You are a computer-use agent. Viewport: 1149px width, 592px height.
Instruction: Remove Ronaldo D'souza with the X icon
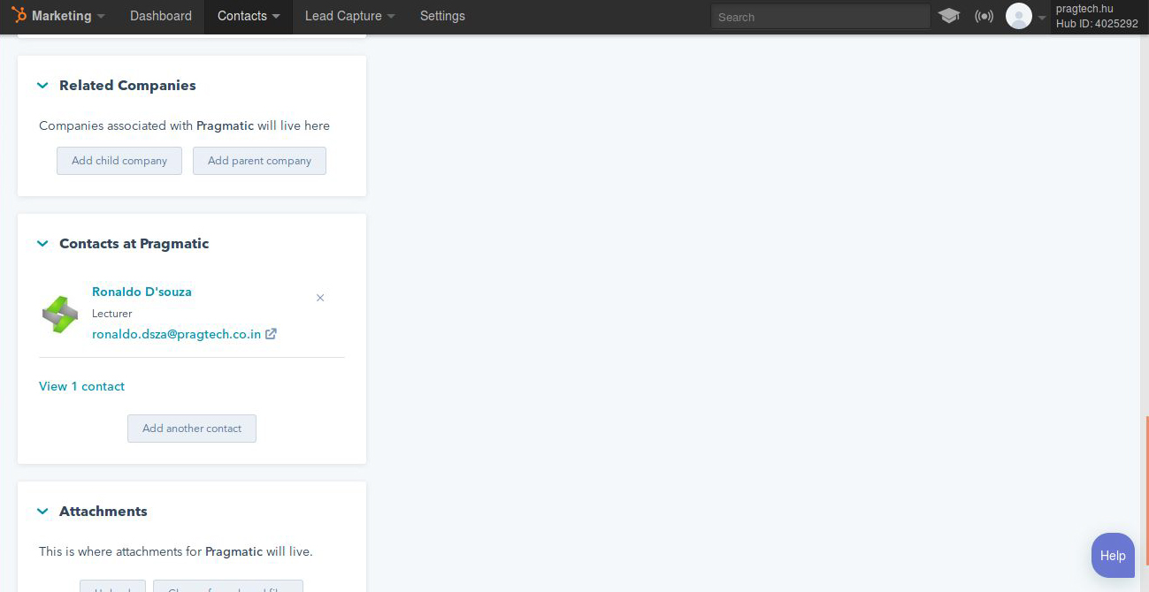point(320,298)
